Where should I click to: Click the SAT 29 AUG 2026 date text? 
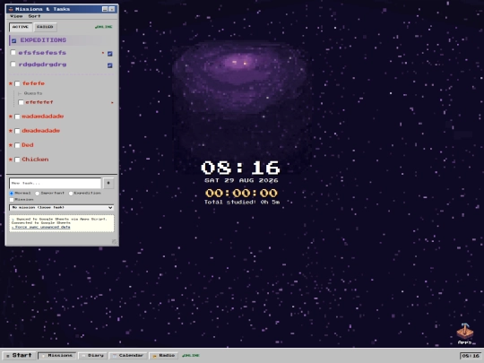coord(241,180)
